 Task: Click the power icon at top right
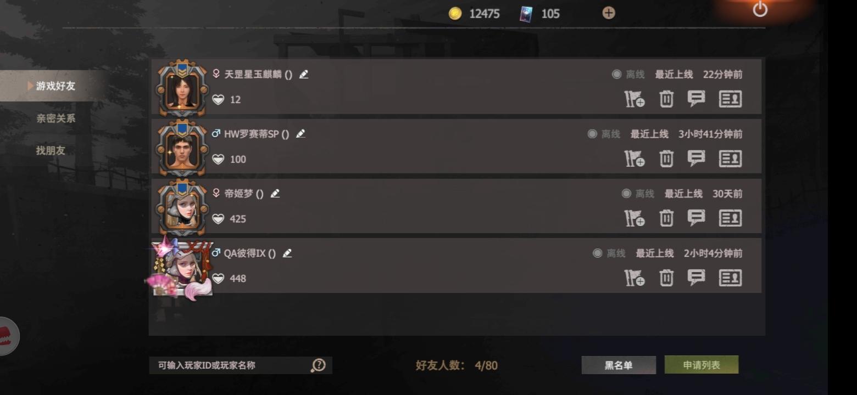click(760, 9)
